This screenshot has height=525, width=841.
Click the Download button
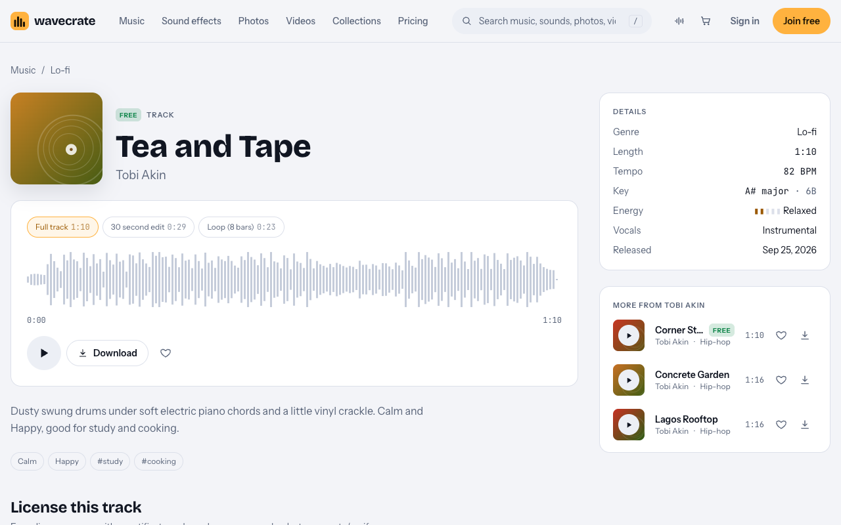(x=107, y=353)
